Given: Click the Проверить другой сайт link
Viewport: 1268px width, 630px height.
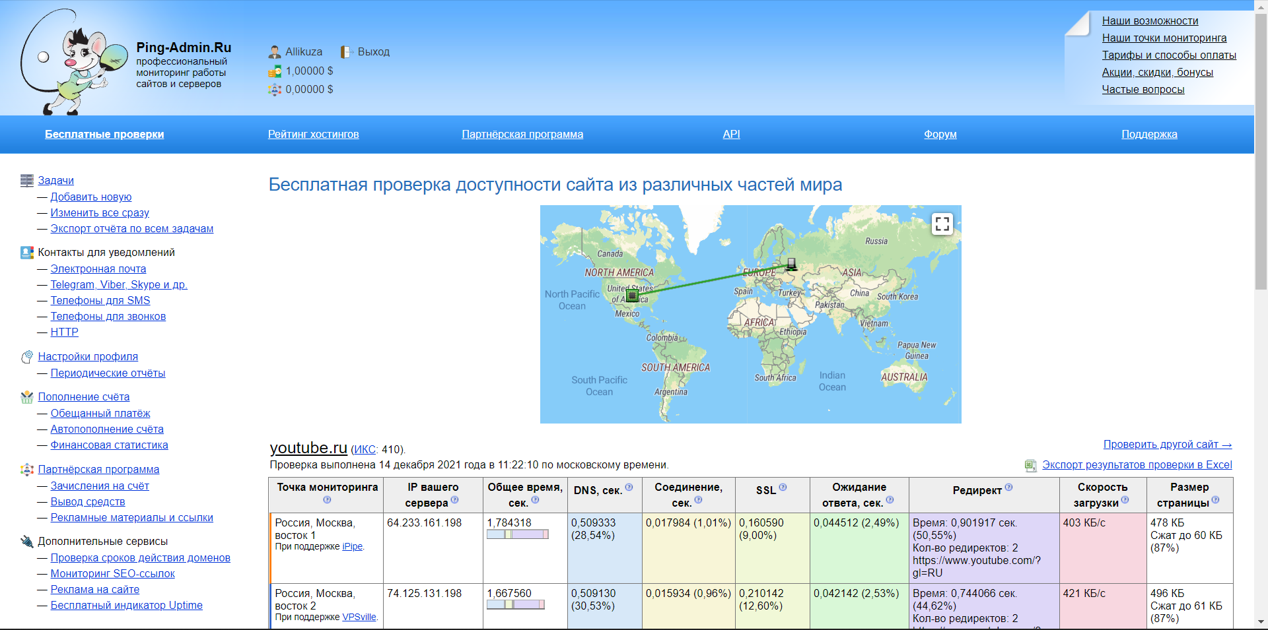Looking at the screenshot, I should (1168, 445).
